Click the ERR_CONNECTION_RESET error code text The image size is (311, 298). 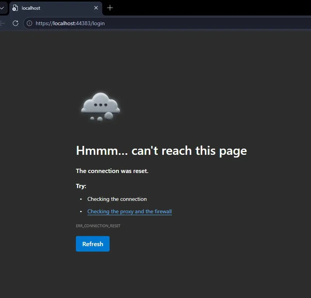pos(98,226)
